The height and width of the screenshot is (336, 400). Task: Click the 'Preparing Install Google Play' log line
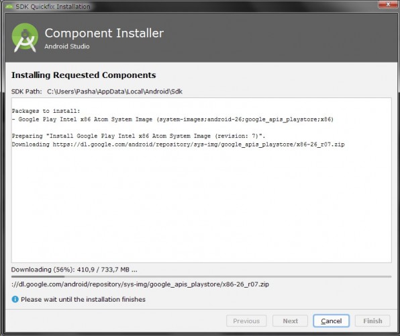[138, 136]
